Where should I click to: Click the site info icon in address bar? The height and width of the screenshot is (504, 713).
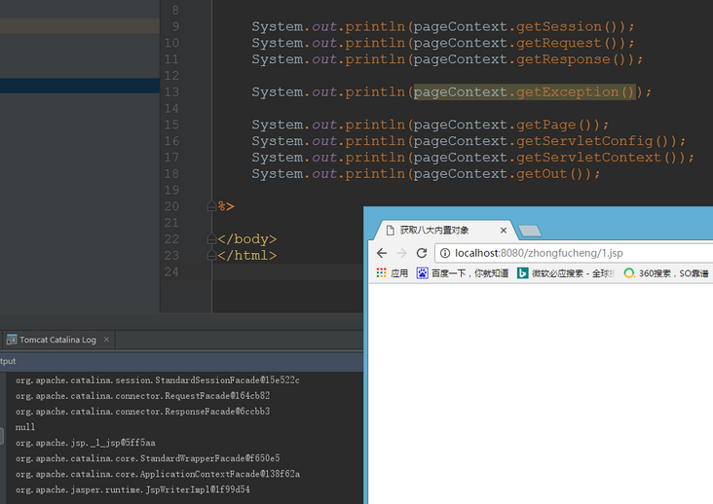click(x=443, y=253)
